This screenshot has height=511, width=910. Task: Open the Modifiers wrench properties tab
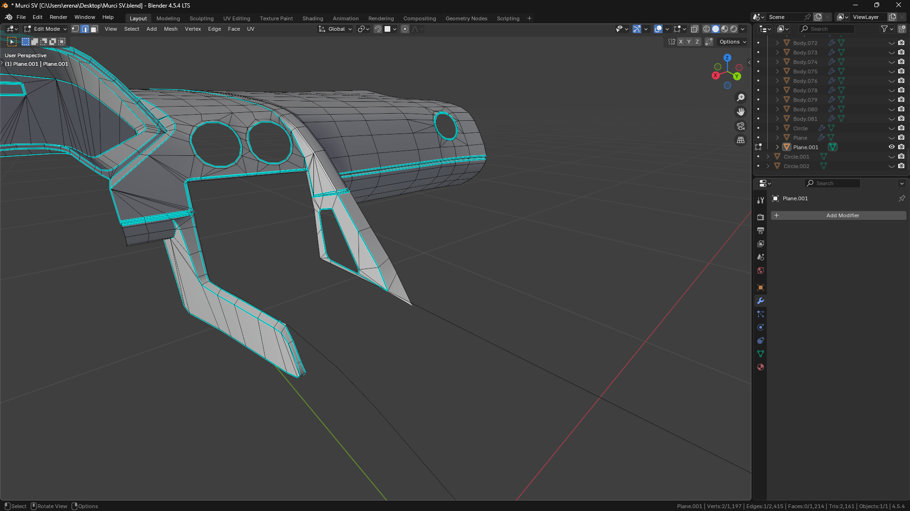(761, 301)
